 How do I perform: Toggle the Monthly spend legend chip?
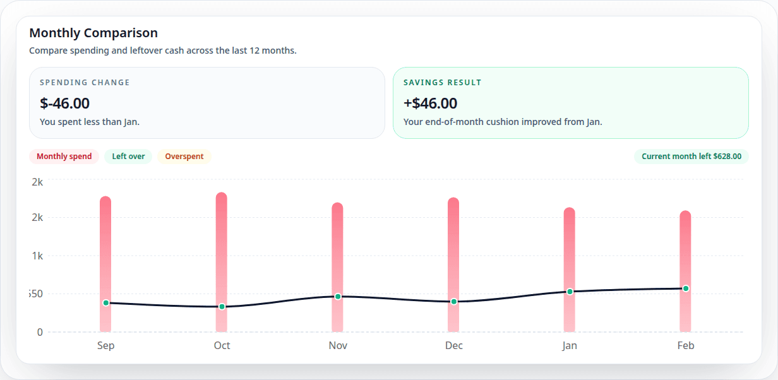(64, 156)
